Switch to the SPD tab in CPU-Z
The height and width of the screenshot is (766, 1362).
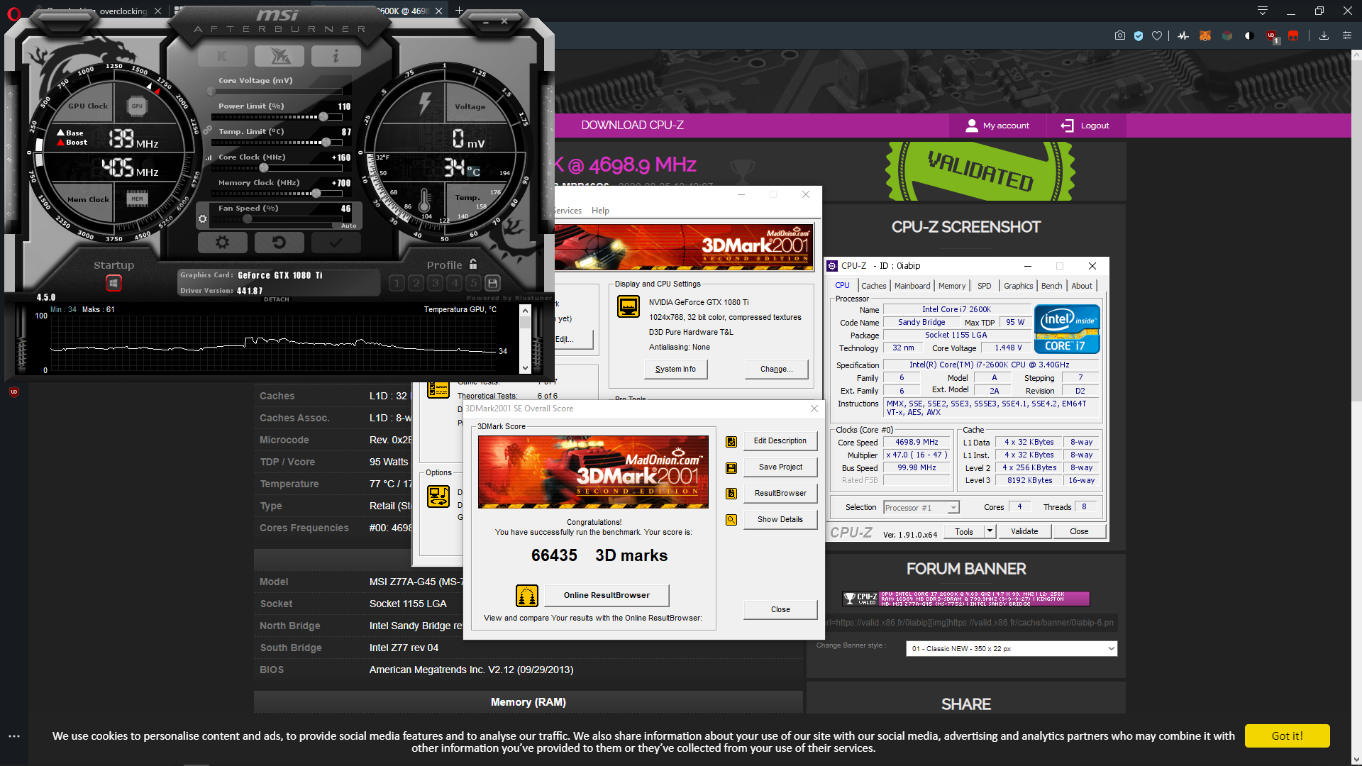click(x=984, y=286)
